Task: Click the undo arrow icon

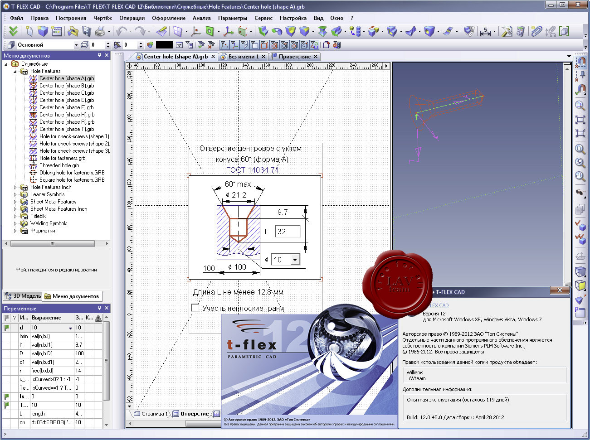Action: (x=121, y=31)
